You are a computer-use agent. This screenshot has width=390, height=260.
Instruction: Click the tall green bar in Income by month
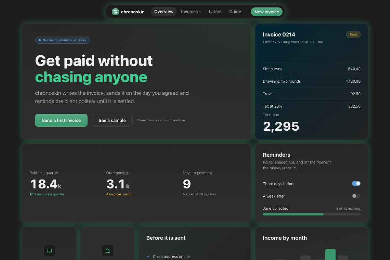pos(330,255)
